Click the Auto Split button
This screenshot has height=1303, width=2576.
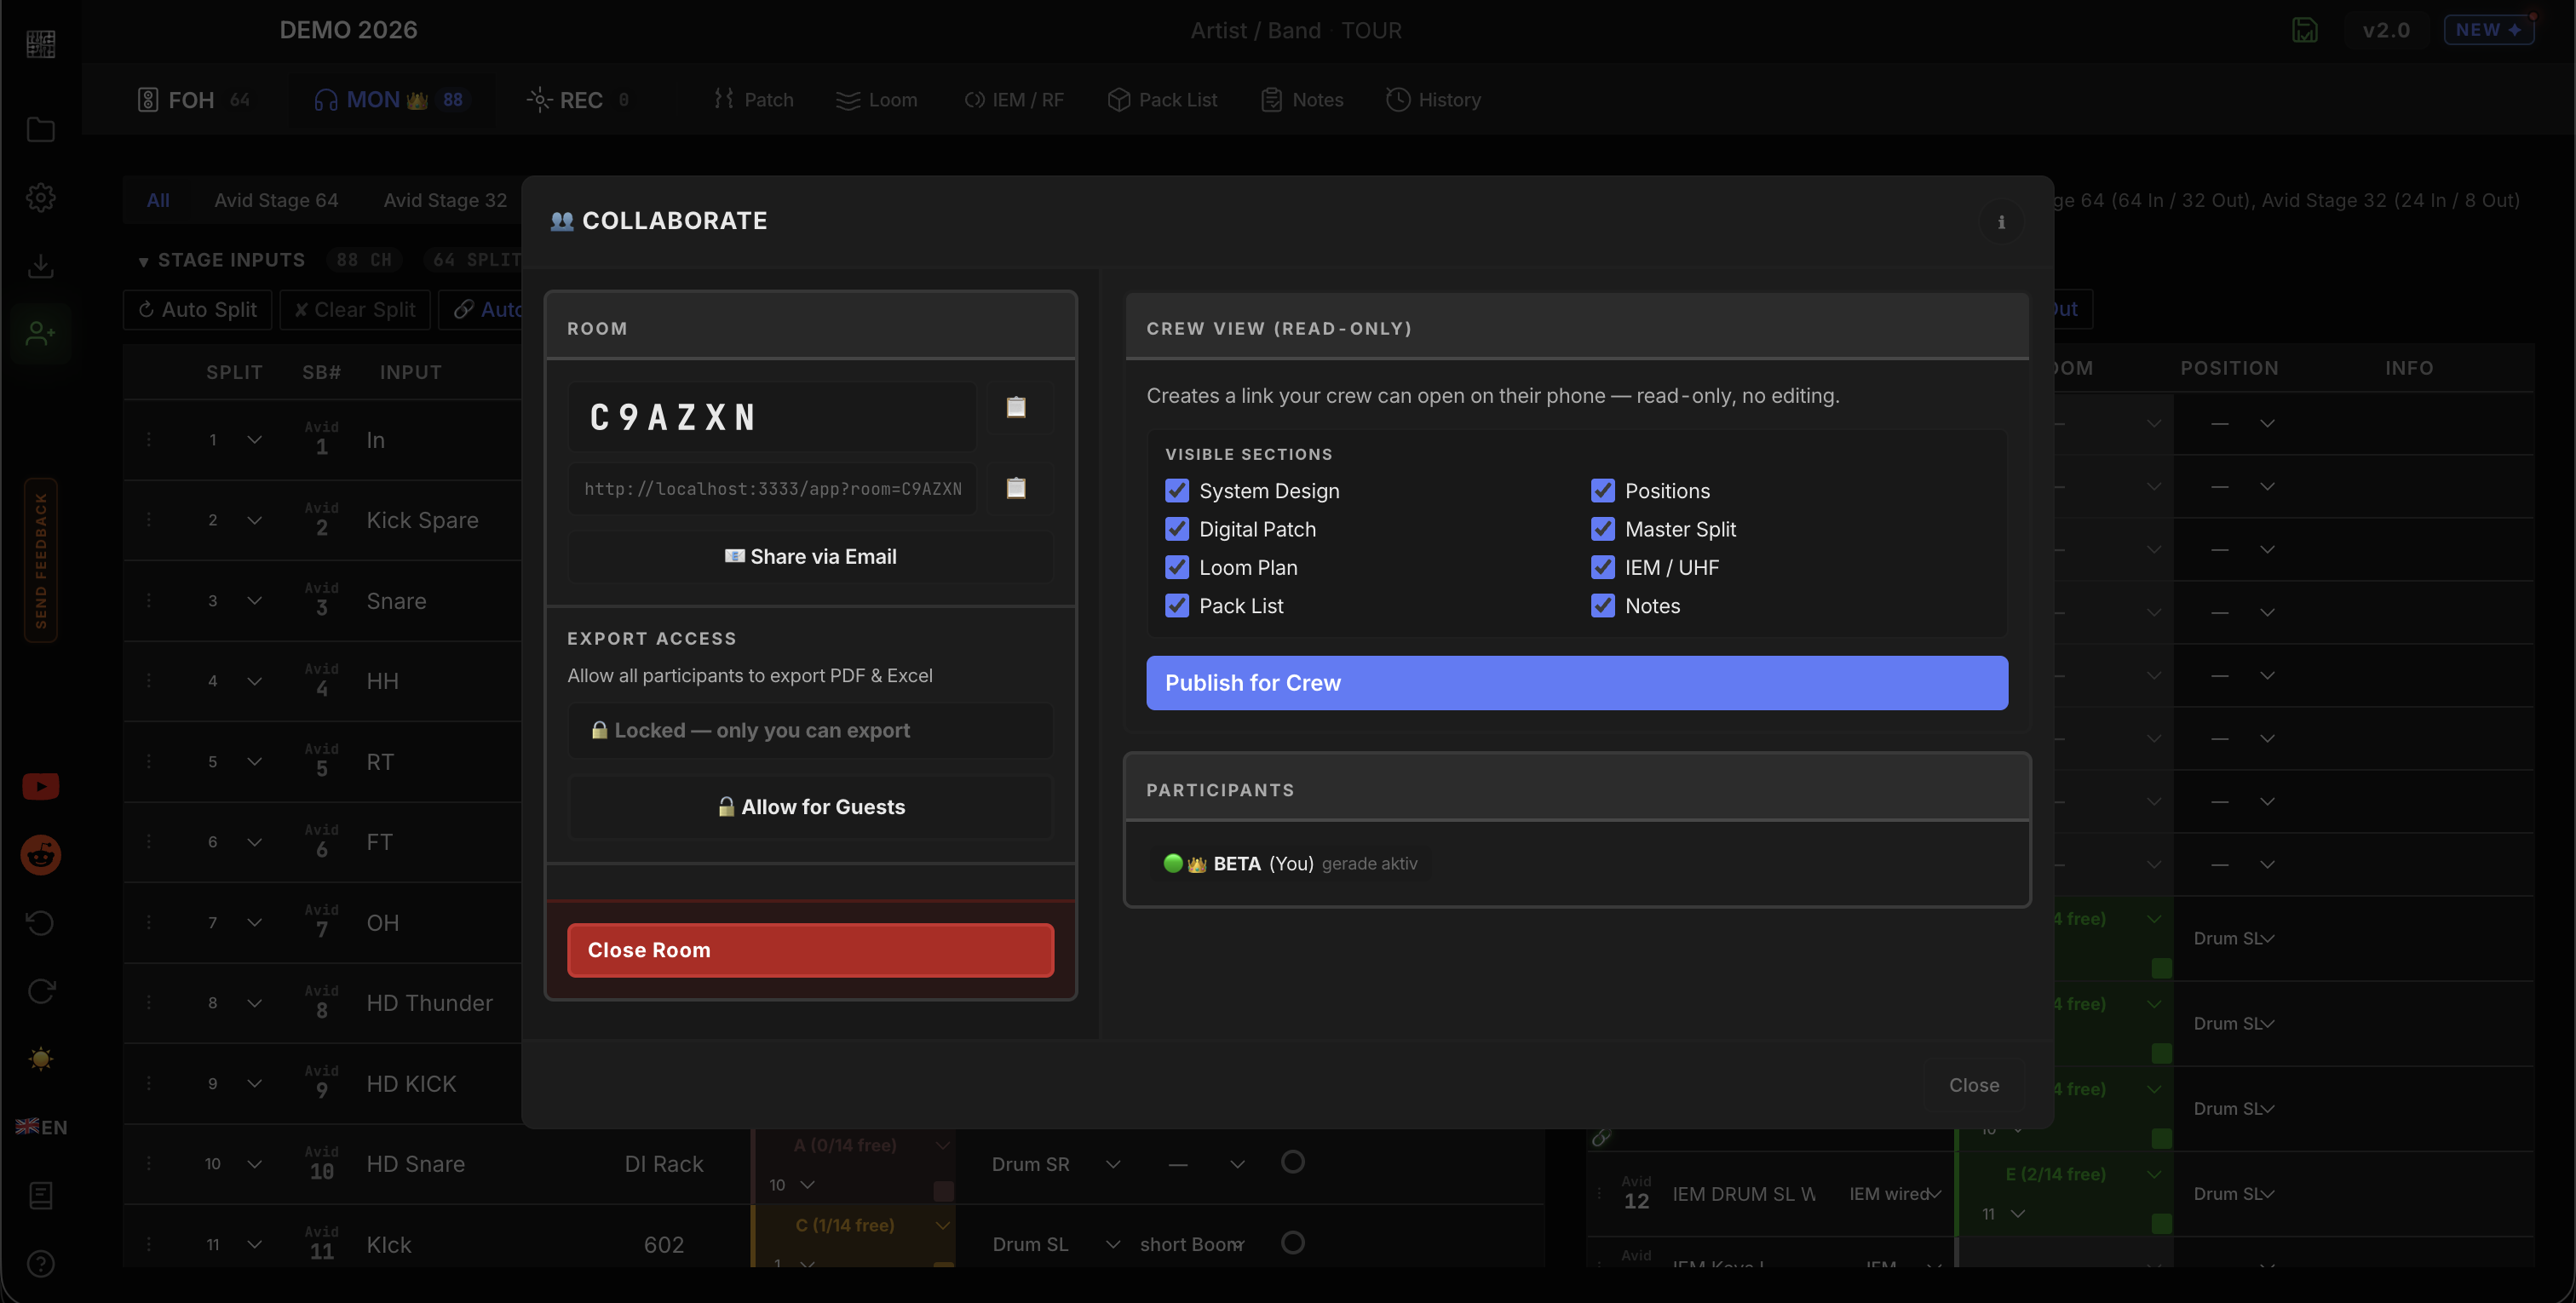198,310
